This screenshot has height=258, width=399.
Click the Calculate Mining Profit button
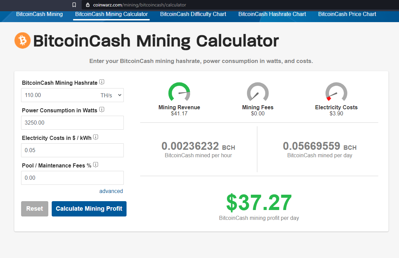[x=89, y=209]
